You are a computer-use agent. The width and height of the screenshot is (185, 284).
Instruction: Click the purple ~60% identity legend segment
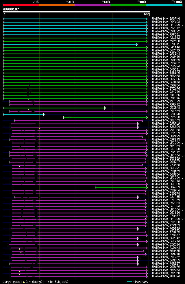point(92,5)
